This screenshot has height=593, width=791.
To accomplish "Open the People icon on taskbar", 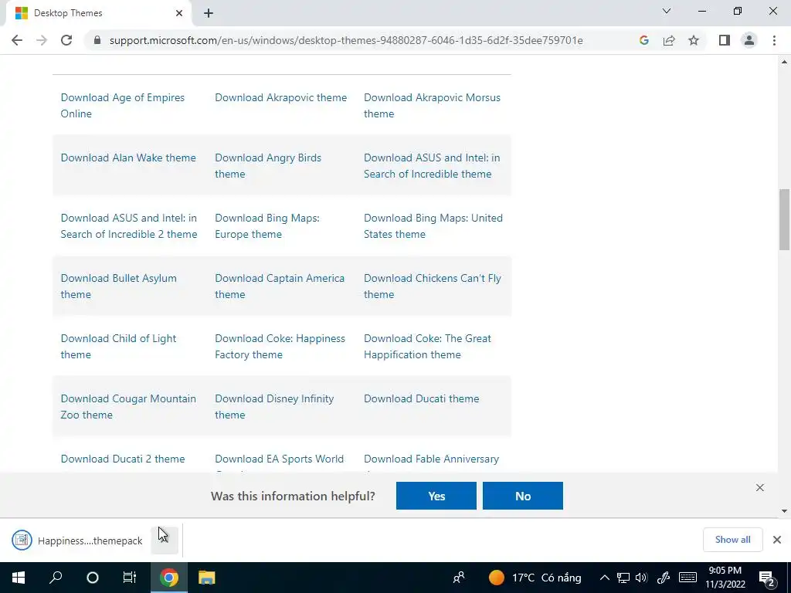I will (x=459, y=578).
